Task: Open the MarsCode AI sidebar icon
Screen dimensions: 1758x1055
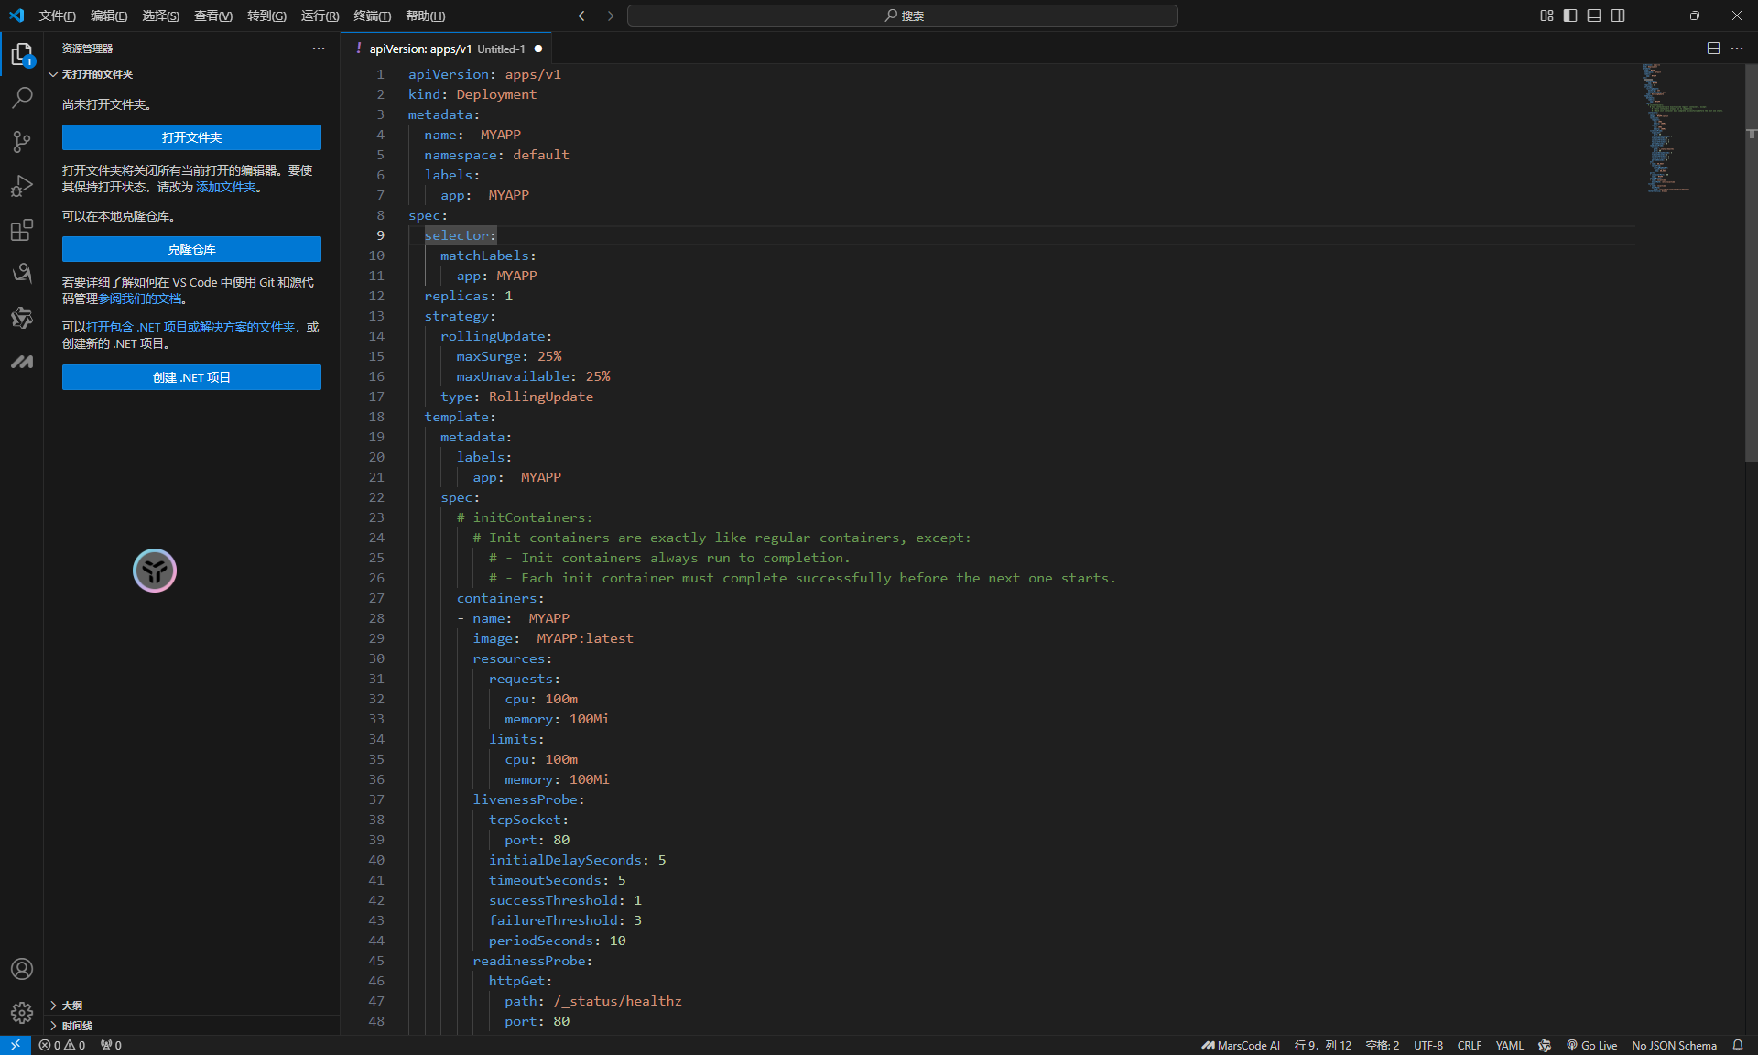Action: point(22,362)
